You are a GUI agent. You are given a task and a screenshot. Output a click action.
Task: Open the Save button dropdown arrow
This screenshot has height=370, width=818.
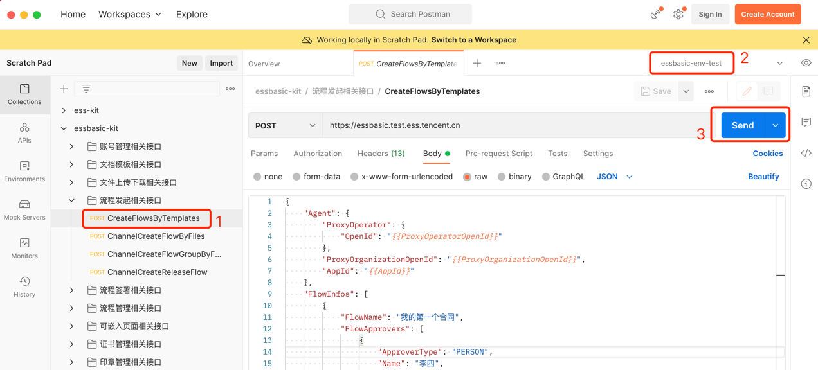click(686, 91)
